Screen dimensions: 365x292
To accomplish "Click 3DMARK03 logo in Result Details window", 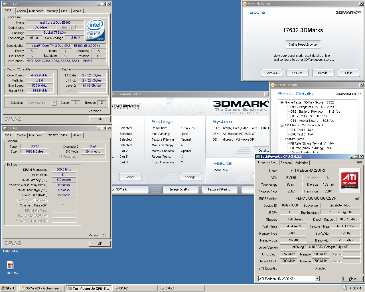I will click(348, 94).
